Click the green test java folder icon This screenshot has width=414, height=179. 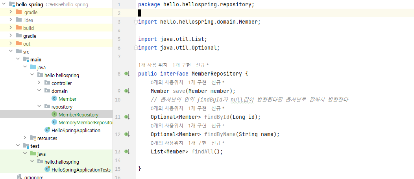(x=33, y=154)
